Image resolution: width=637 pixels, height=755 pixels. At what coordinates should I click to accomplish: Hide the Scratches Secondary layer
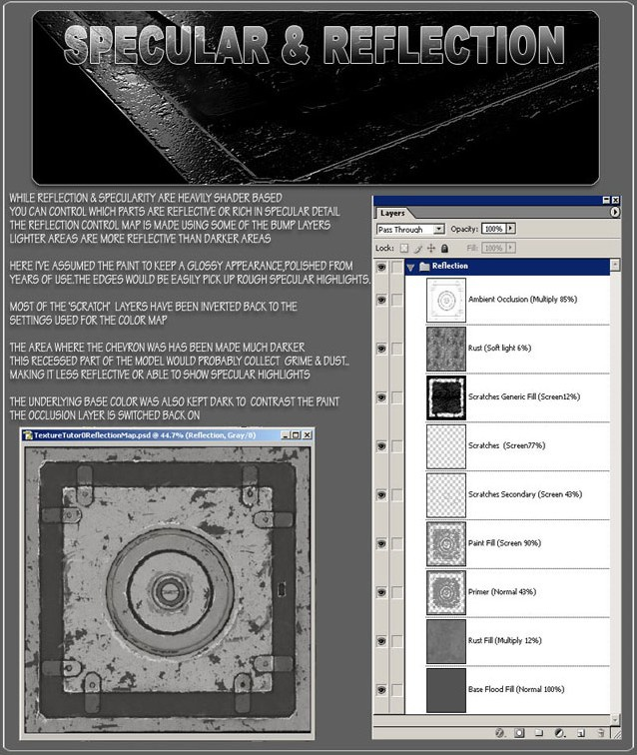point(381,494)
